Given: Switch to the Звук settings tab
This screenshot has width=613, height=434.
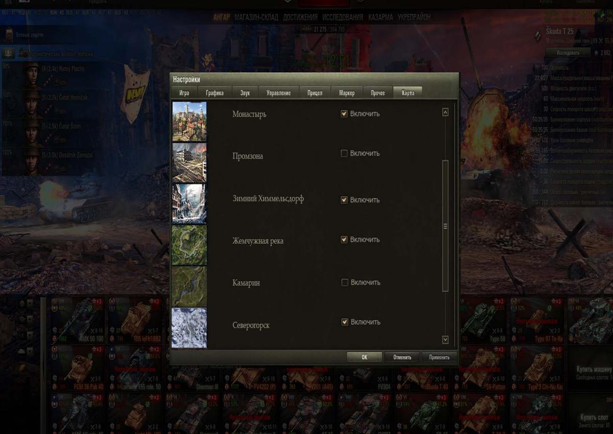Looking at the screenshot, I should tap(245, 93).
